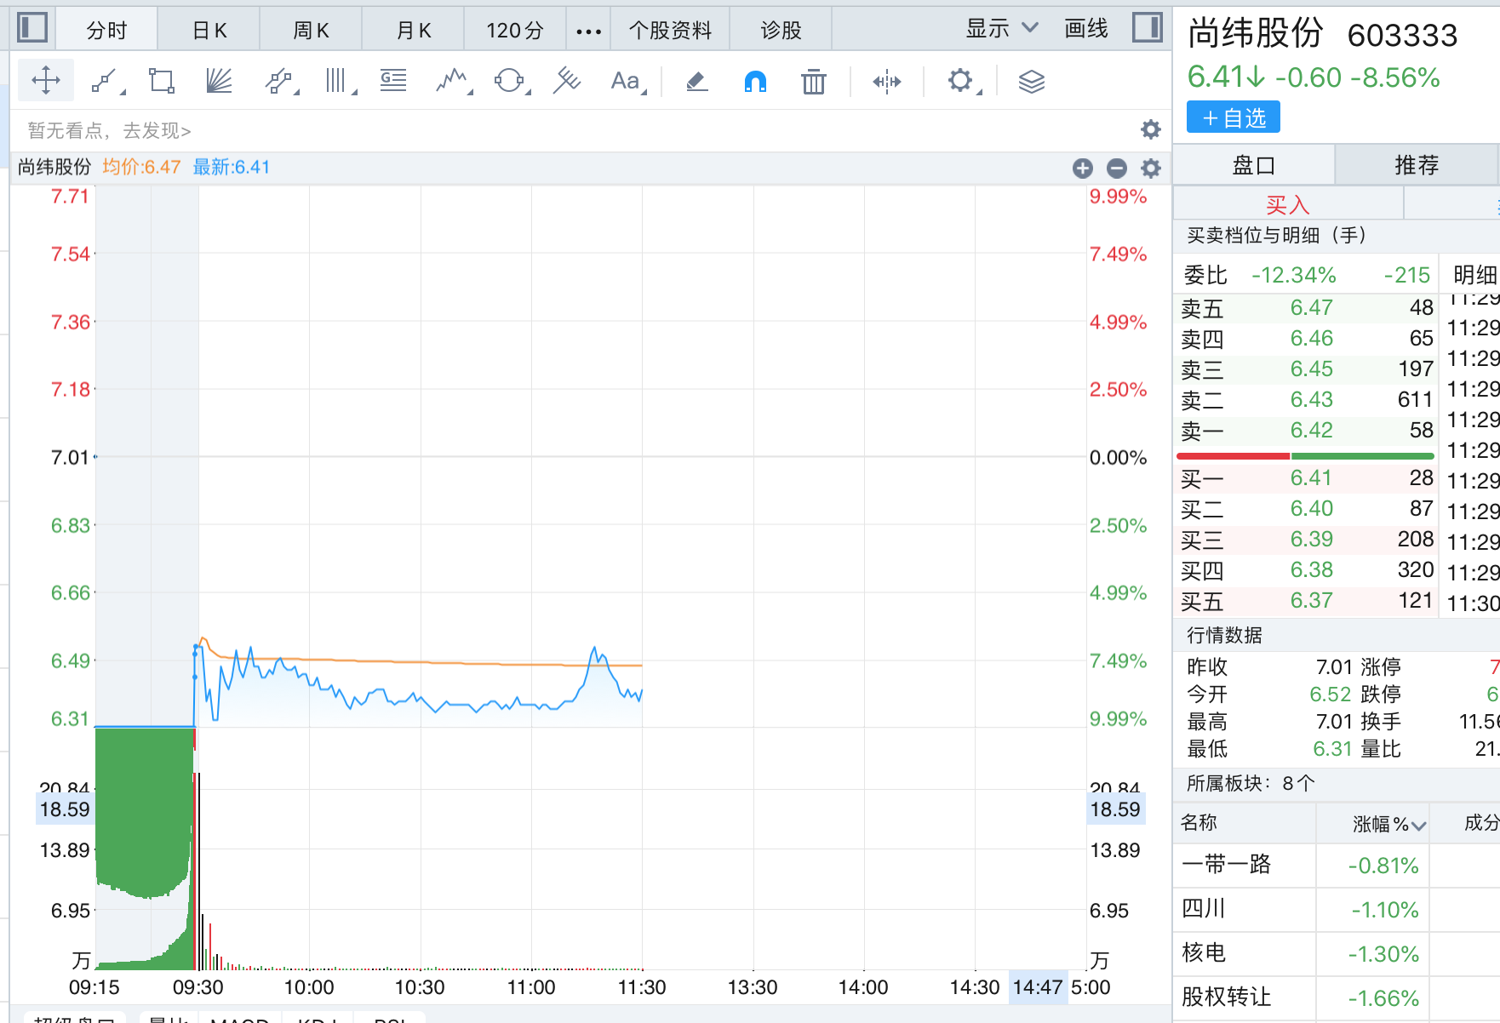This screenshot has width=1500, height=1023.
Task: Toggle the magnet snap mode
Action: point(755,82)
